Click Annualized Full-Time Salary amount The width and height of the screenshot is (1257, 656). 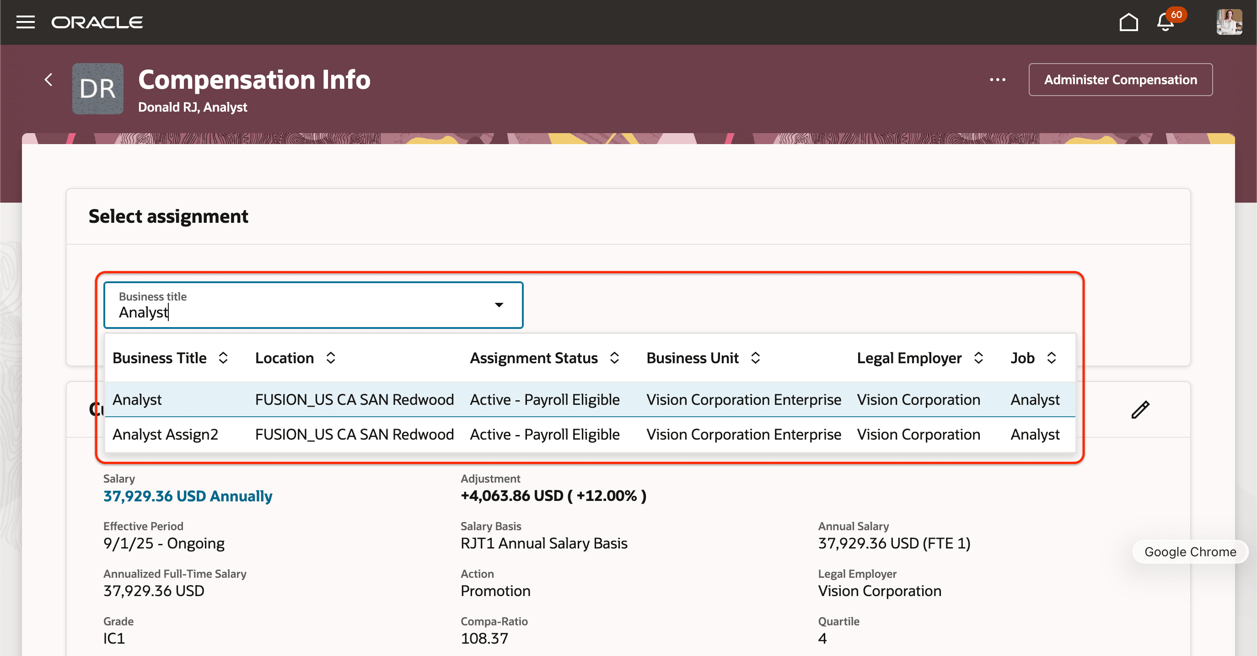[x=154, y=591]
